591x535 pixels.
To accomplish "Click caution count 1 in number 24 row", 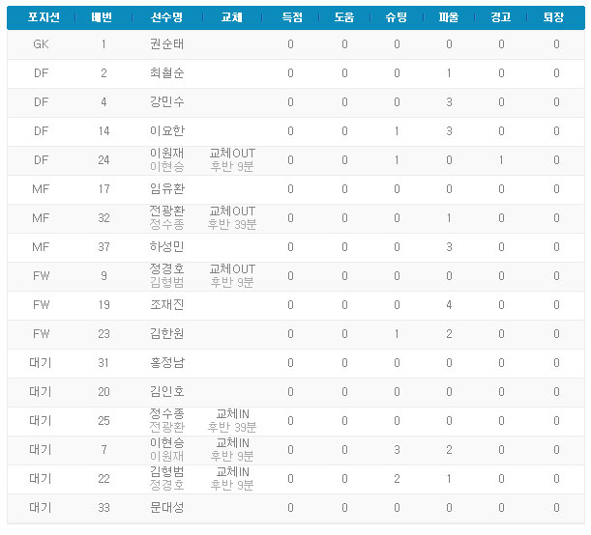I will pos(501,160).
